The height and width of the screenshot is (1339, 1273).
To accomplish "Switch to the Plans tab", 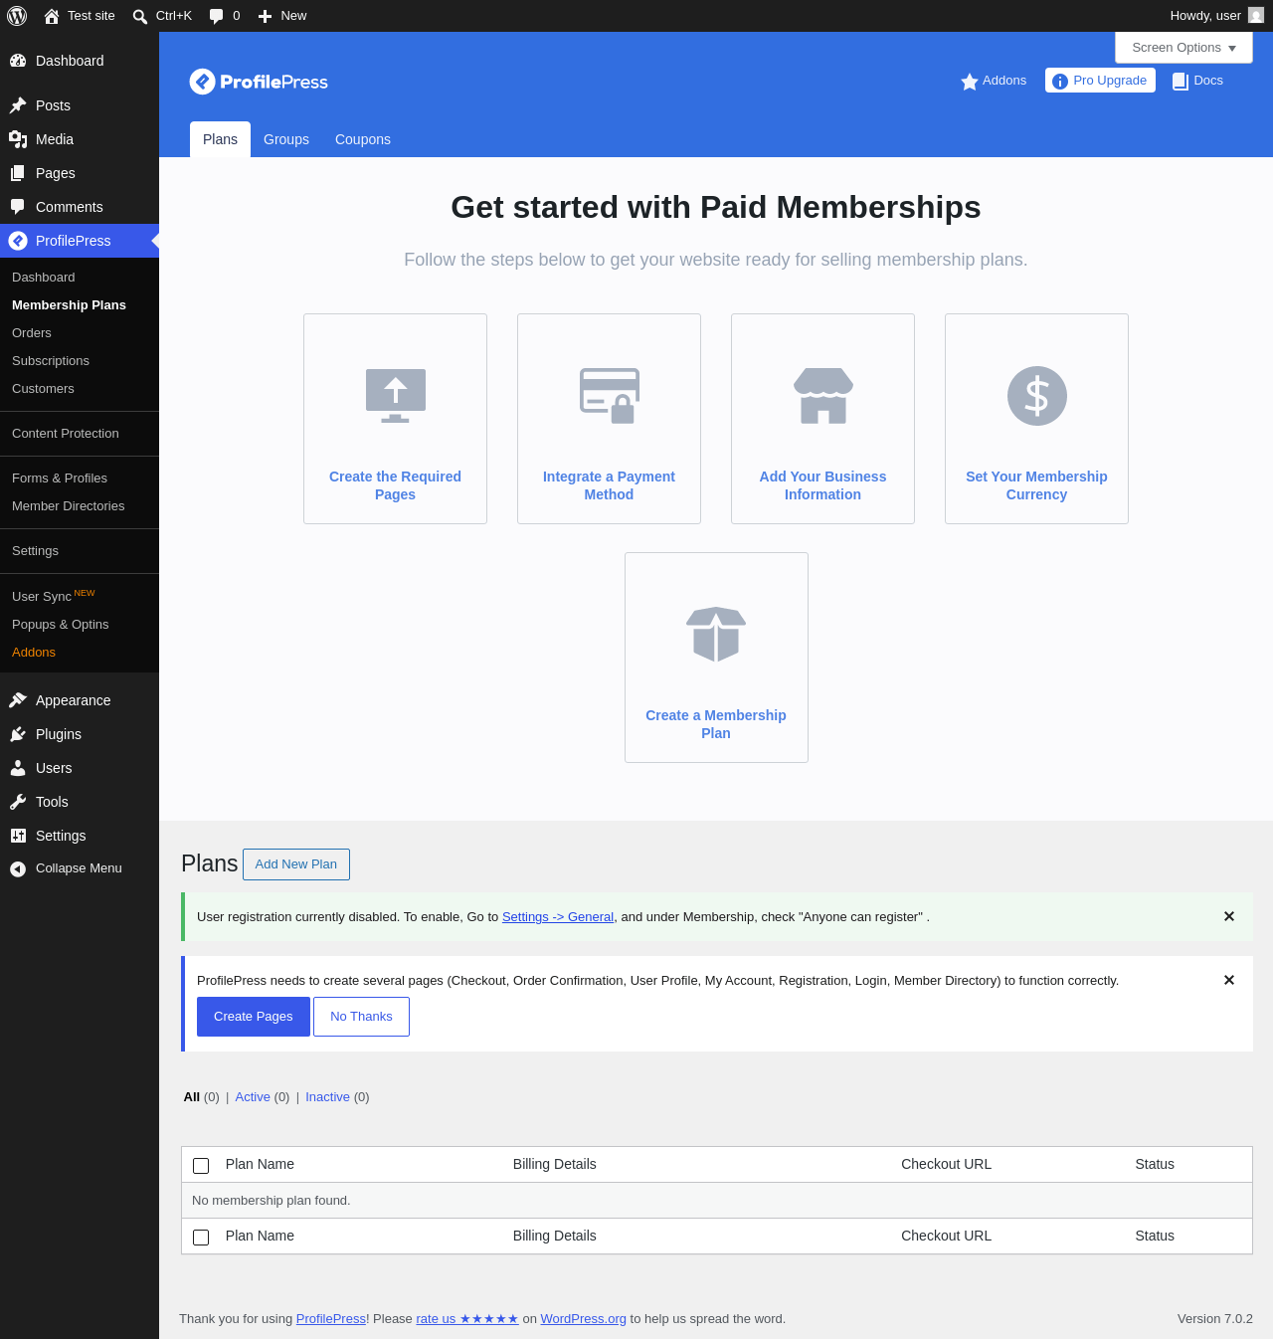I will tap(220, 139).
